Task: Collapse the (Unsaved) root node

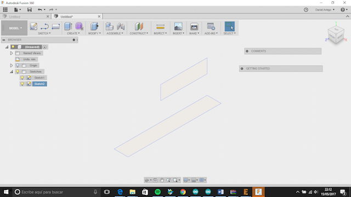Action: [x=7, y=47]
